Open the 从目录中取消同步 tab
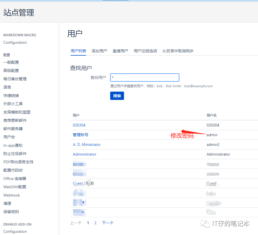 click(178, 51)
